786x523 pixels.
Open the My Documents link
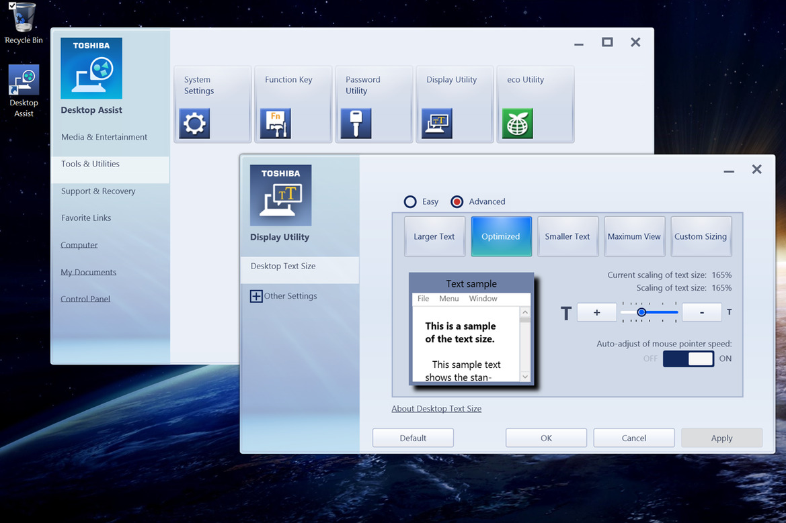click(x=88, y=272)
